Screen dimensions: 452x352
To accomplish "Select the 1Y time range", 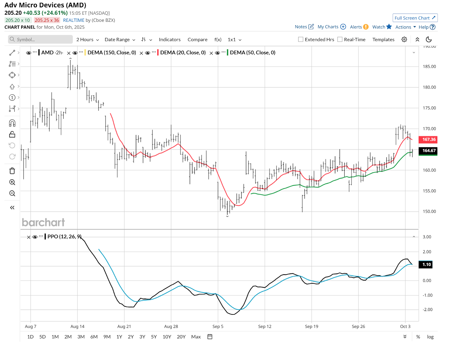I will (x=119, y=337).
